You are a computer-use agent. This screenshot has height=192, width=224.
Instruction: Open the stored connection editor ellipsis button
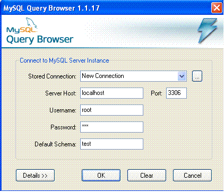click(x=197, y=76)
